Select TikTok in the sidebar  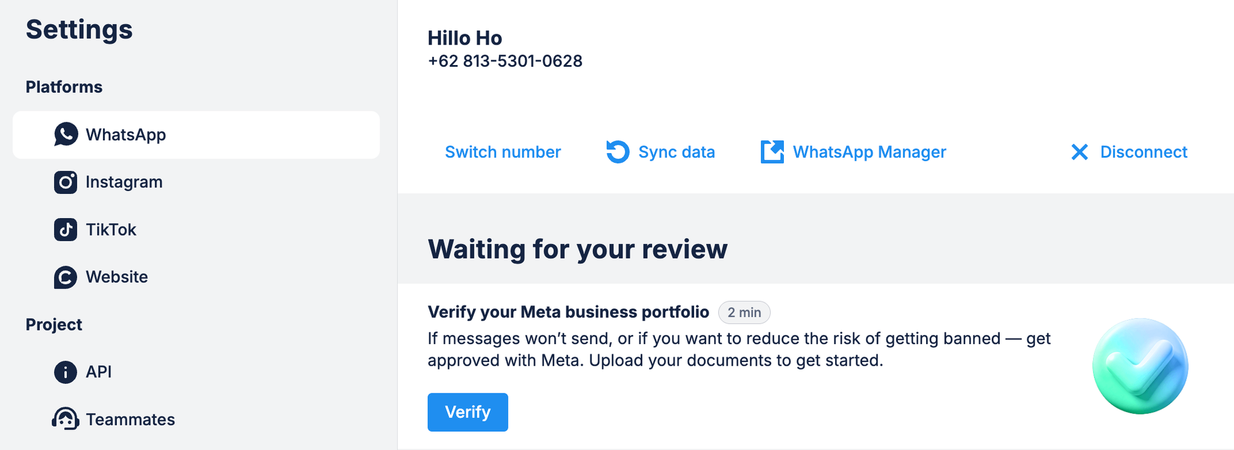(x=111, y=230)
